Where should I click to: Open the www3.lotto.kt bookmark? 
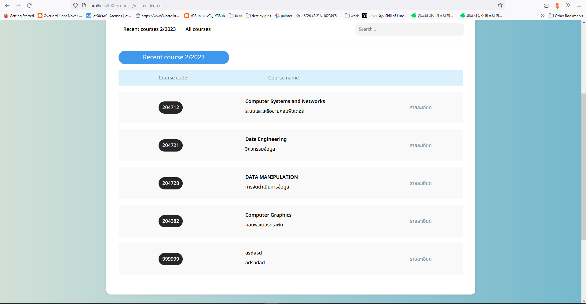click(x=157, y=16)
